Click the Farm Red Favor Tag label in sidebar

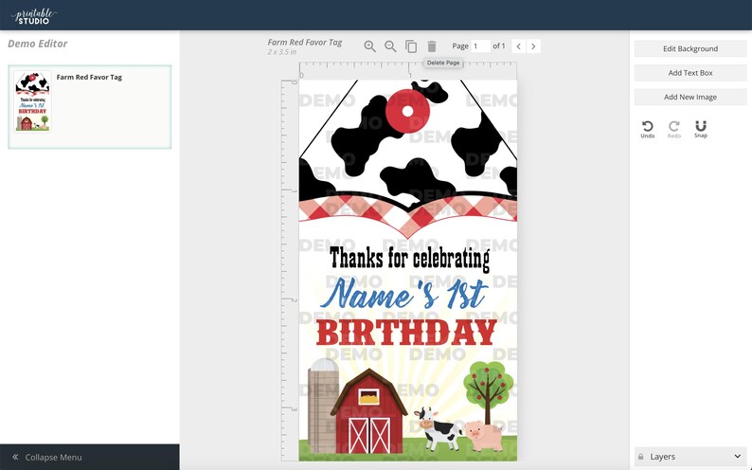(x=89, y=77)
